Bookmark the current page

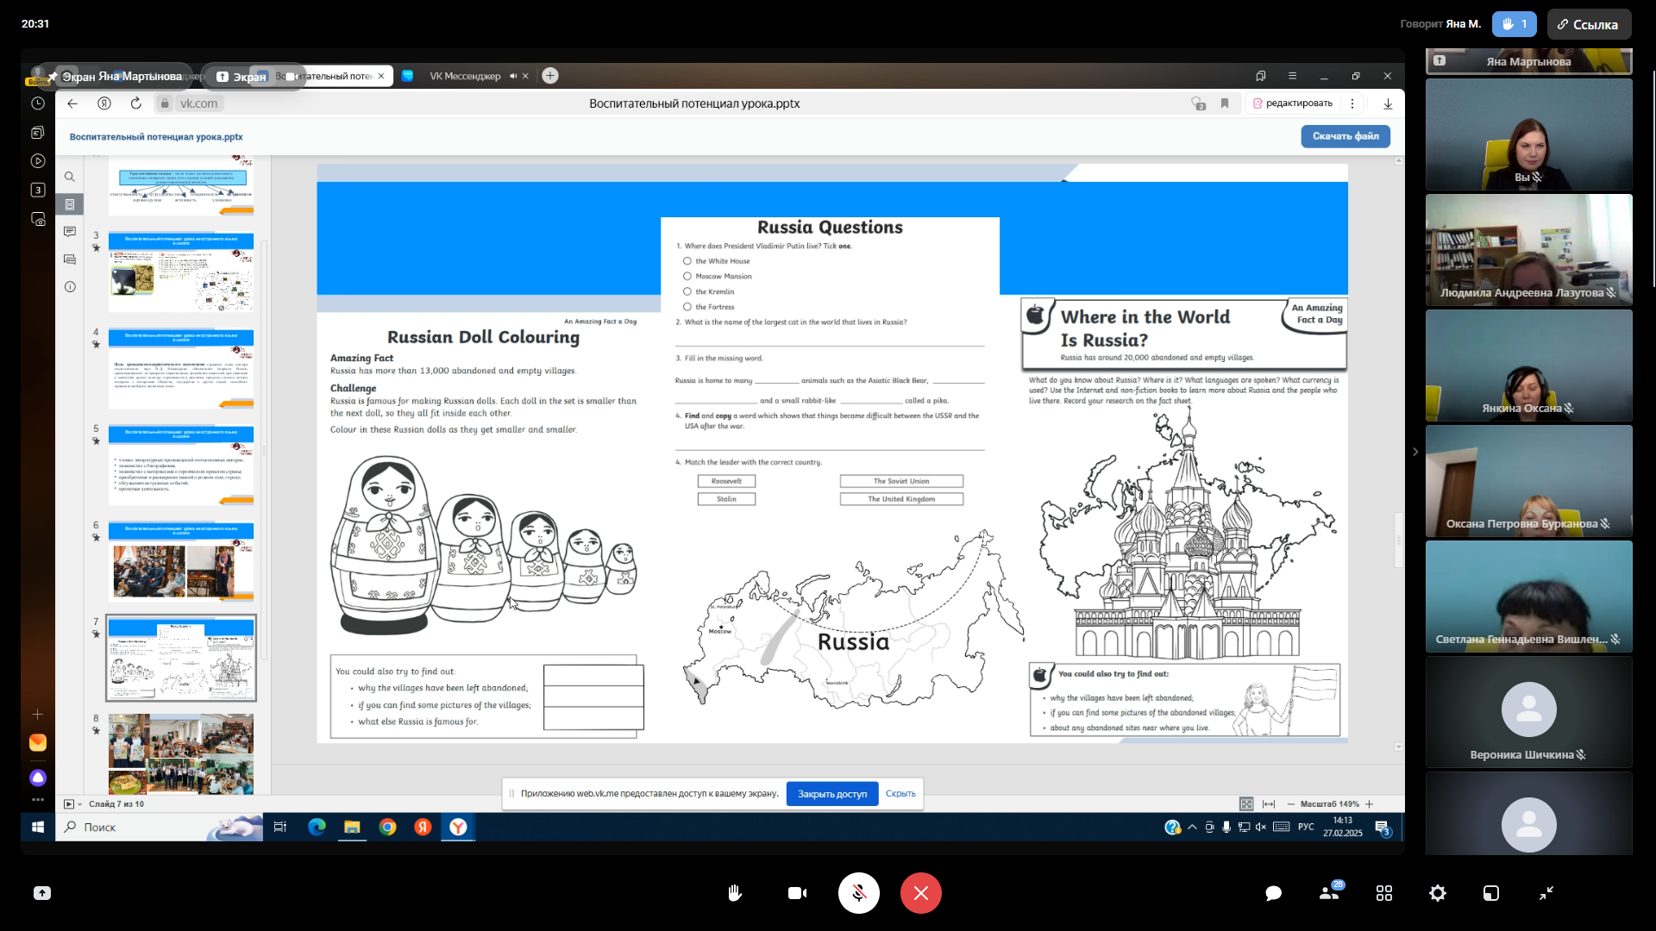click(1225, 103)
